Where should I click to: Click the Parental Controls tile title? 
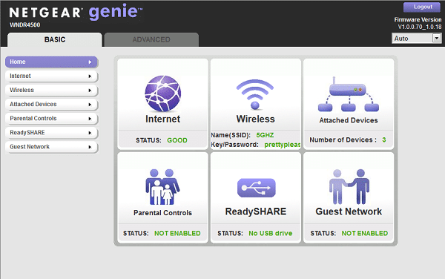162,213
